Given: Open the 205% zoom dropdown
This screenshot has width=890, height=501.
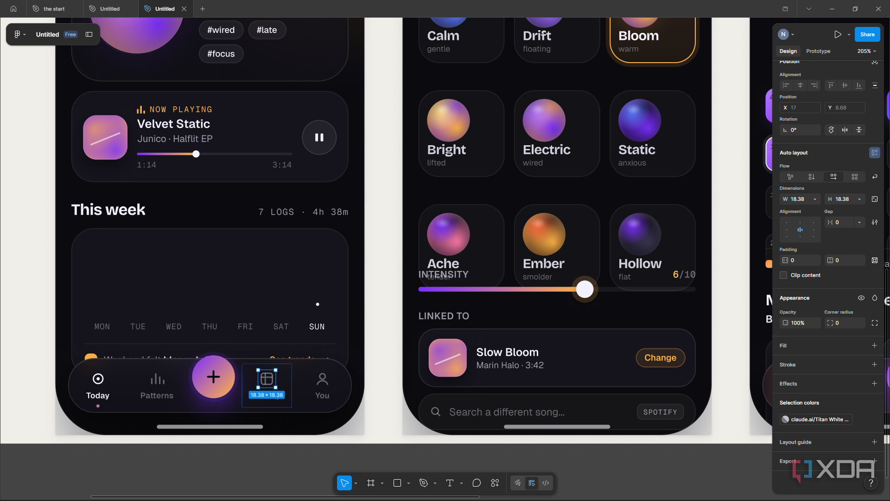Looking at the screenshot, I should 867,51.
